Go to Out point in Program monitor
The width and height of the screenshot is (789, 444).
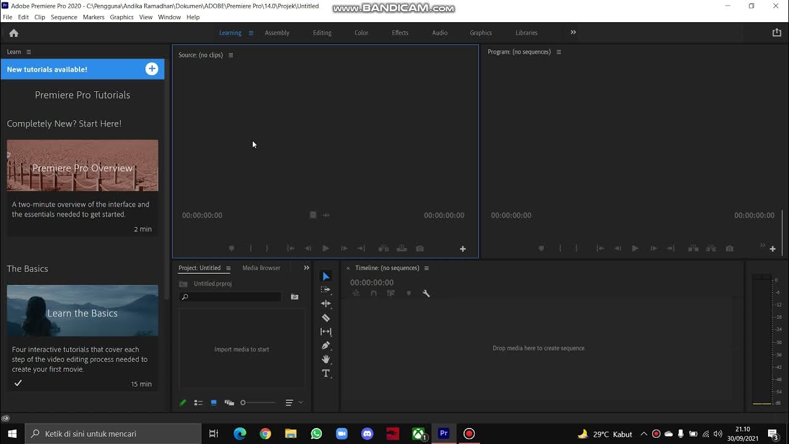pos(671,249)
